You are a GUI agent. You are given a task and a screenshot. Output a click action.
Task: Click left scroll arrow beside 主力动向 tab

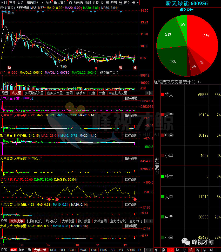(x=146, y=221)
